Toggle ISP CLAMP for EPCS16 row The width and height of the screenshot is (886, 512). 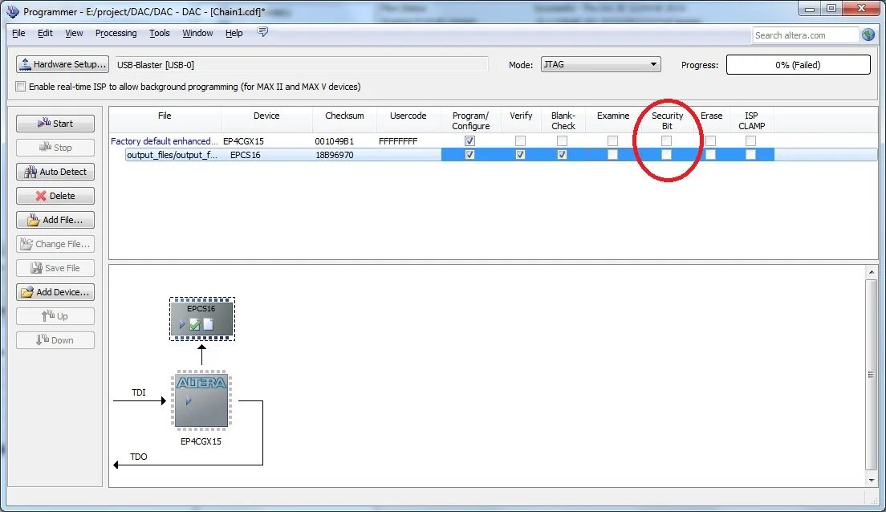(x=750, y=154)
